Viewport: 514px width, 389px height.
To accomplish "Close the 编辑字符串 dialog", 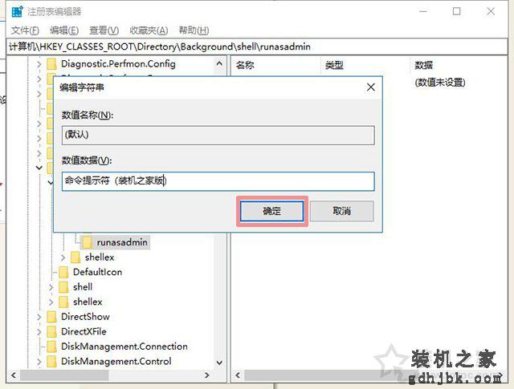I will tap(371, 87).
